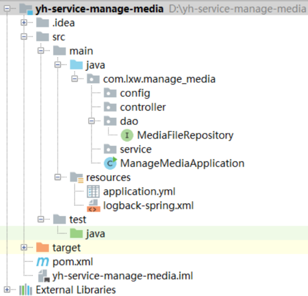This screenshot has height=296, width=308.
Task: Collapse the src folder
Action: pos(24,37)
